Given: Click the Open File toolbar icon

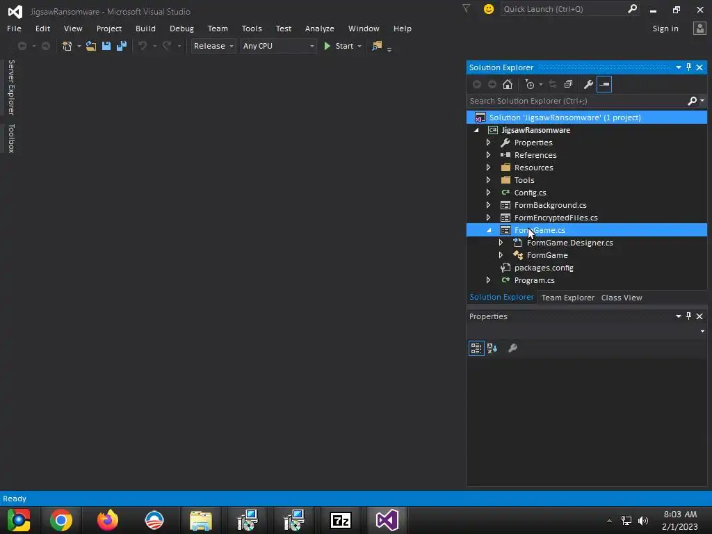Looking at the screenshot, I should click(91, 46).
